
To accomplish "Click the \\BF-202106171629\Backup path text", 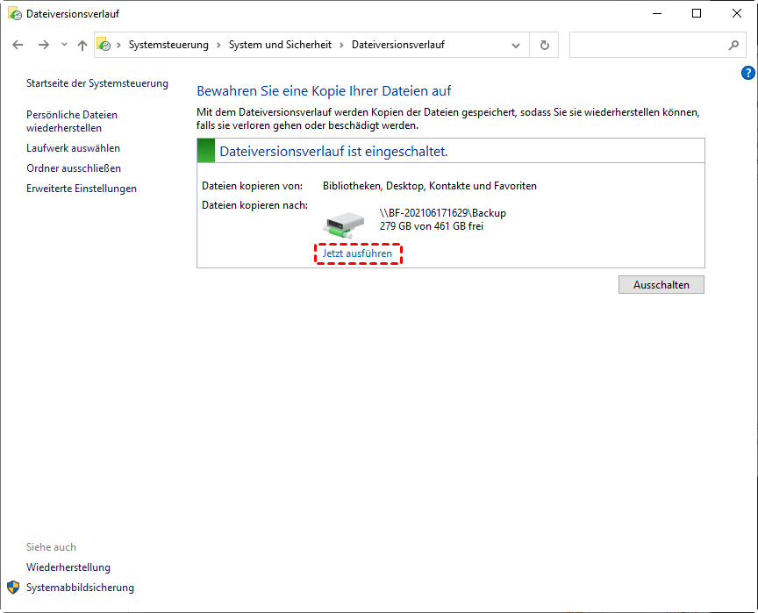I will [443, 213].
